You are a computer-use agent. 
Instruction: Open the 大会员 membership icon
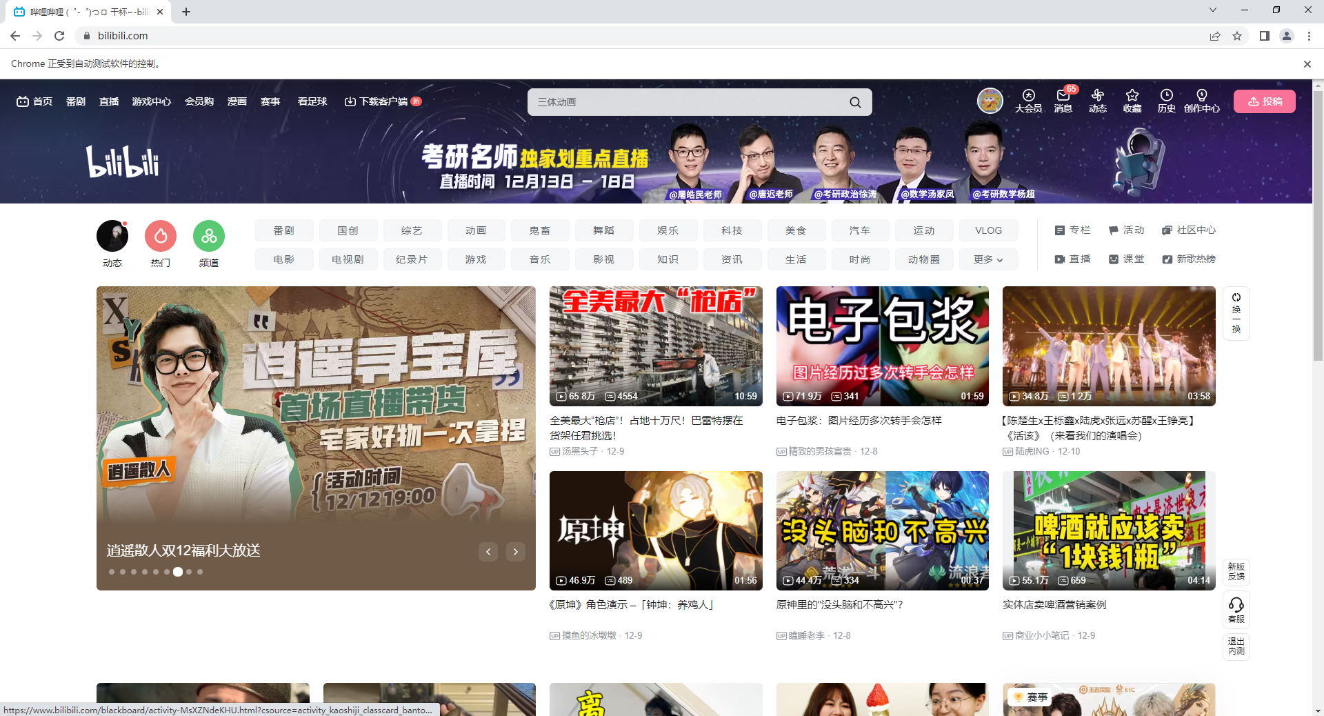click(1028, 101)
